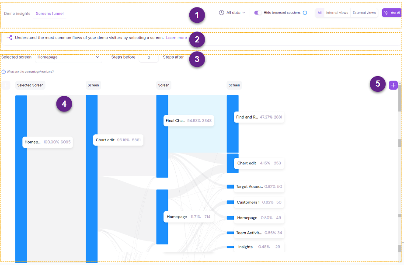
Task: Switch to the Demo insights tab
Action: [x=17, y=13]
